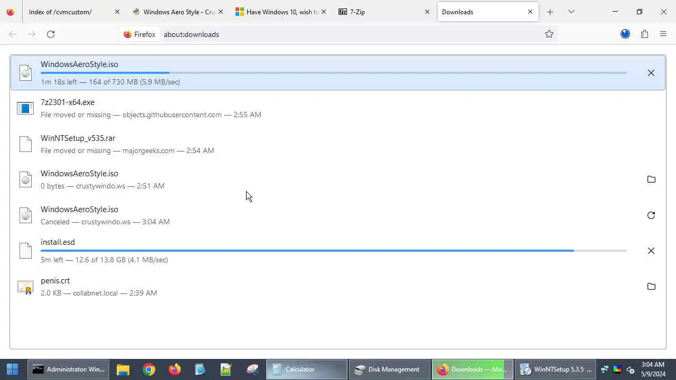Click the install.esd file icon
Image resolution: width=676 pixels, height=380 pixels.
(x=25, y=251)
